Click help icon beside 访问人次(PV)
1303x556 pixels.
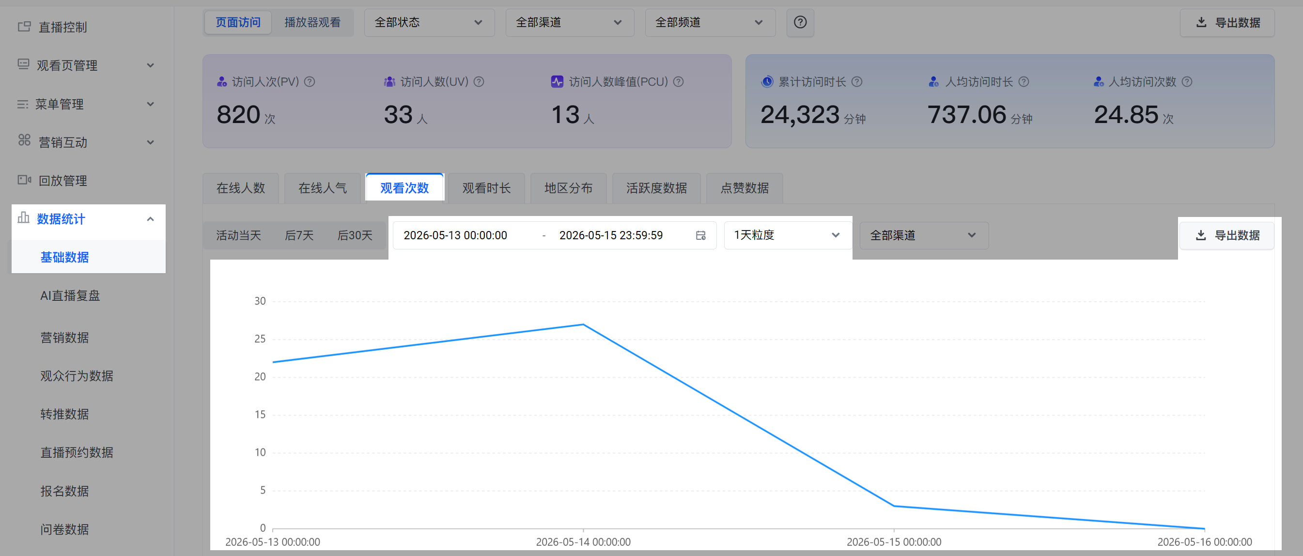point(310,81)
